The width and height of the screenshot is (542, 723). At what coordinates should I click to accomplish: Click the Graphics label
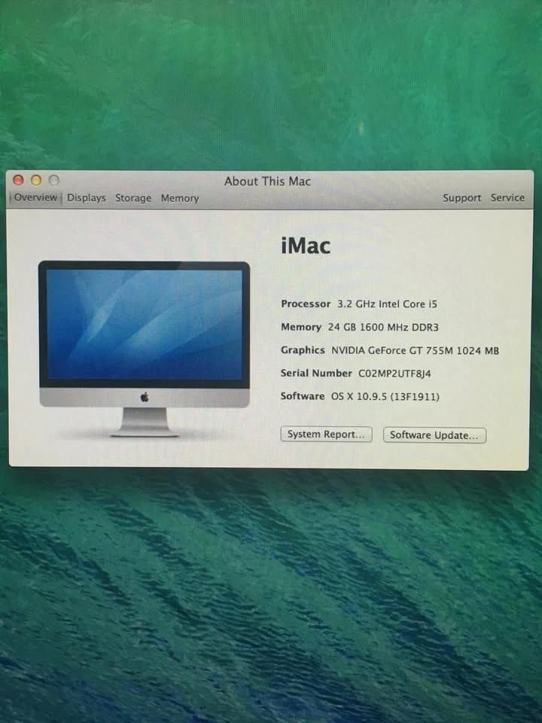pyautogui.click(x=303, y=350)
